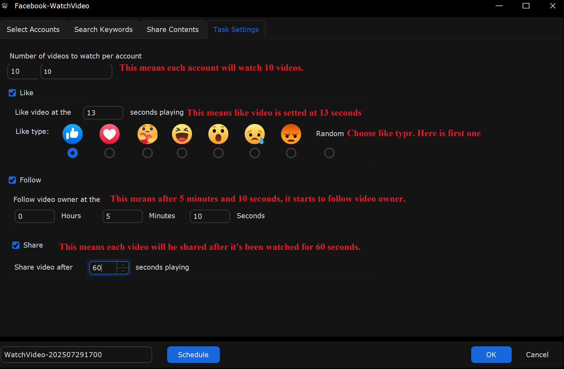
Task: Select the thumbs-up Like reaction icon
Action: (72, 134)
